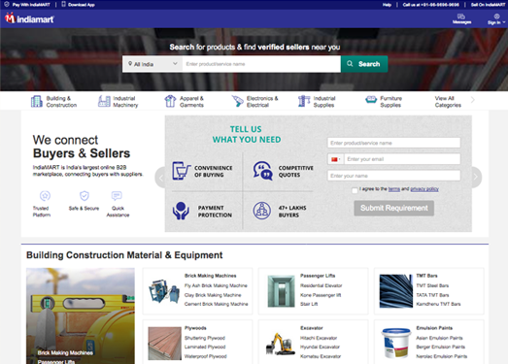The image size is (508, 364).
Task: Open the terms link
Action: pyautogui.click(x=394, y=189)
